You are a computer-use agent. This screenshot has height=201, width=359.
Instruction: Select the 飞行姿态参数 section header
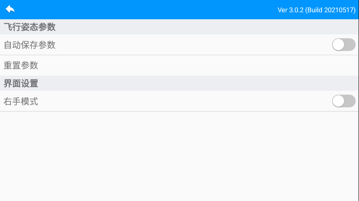30,27
